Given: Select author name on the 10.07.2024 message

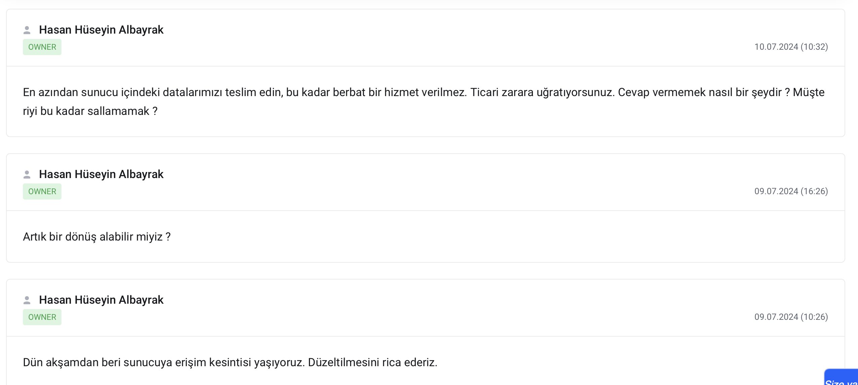Looking at the screenshot, I should tap(101, 30).
